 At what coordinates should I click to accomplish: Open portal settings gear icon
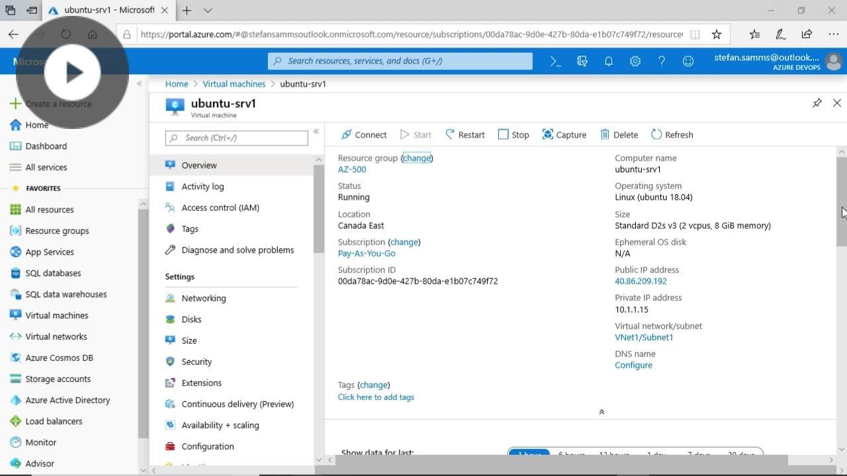(635, 61)
